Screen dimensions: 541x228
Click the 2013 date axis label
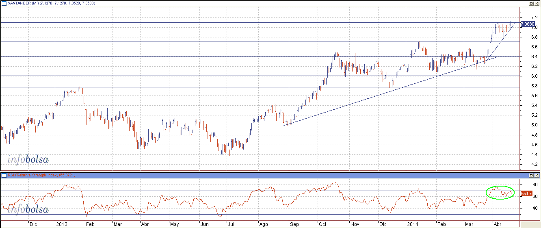(62, 224)
